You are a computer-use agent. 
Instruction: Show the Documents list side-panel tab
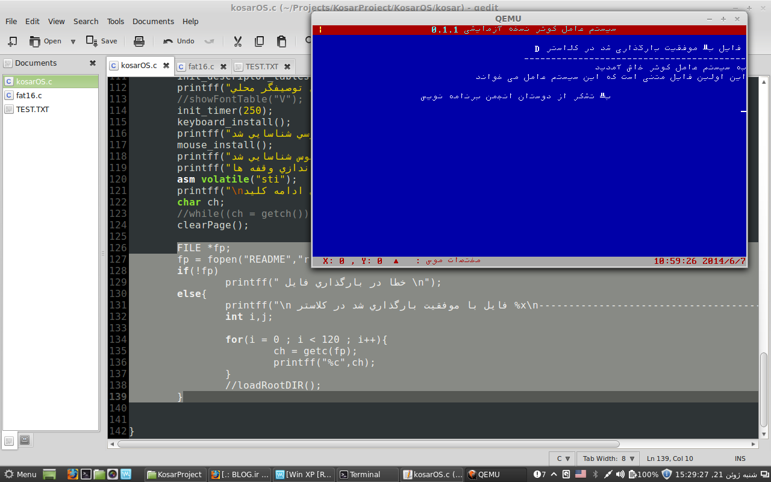[10, 440]
